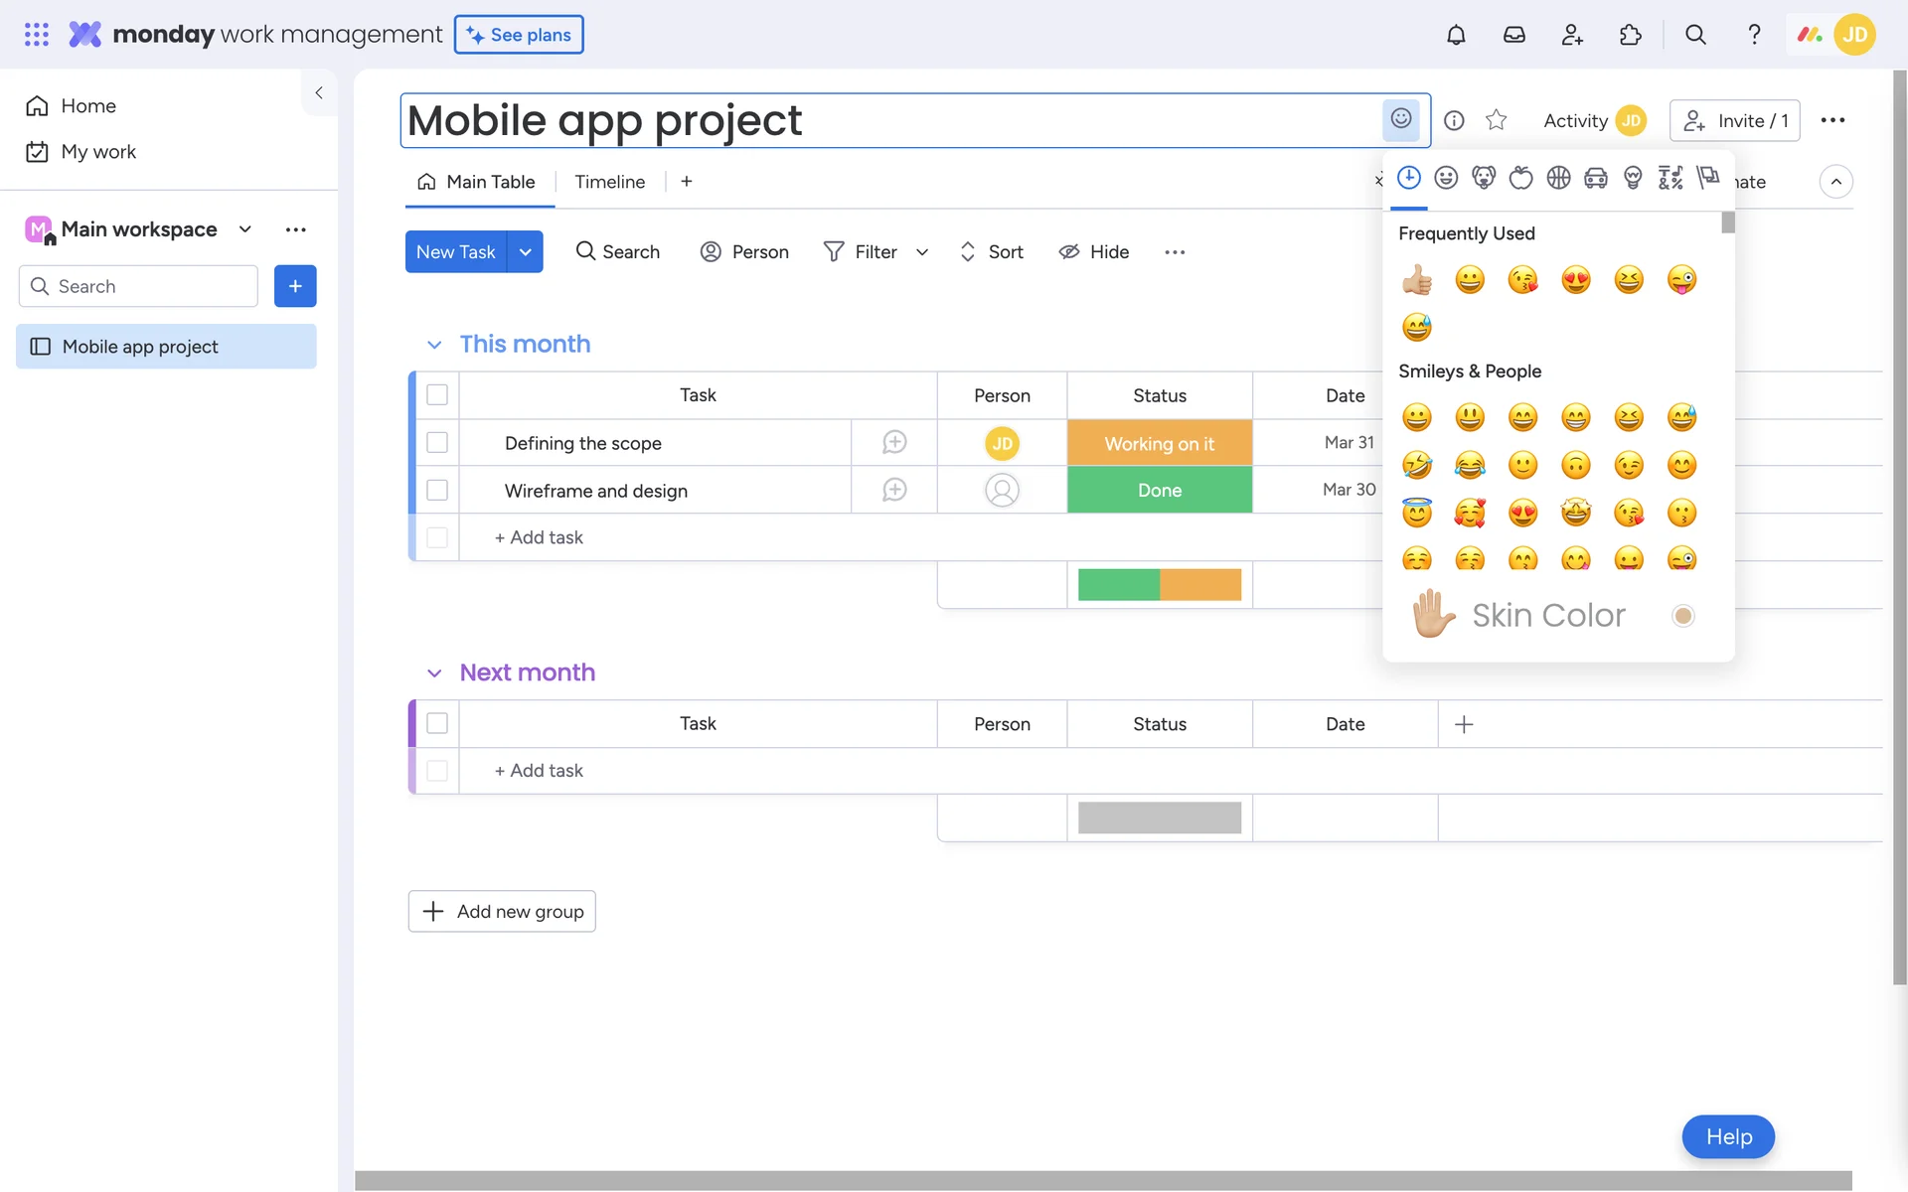This screenshot has width=1908, height=1192.
Task: Click the Animals & Nature emoji category
Action: click(1484, 178)
